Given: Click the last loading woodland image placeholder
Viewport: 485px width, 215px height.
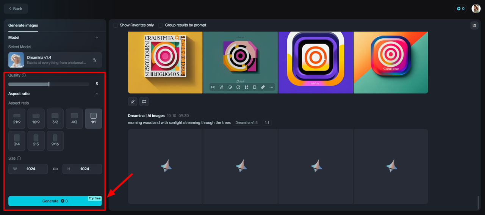Looking at the screenshot, I should pyautogui.click(x=391, y=166).
